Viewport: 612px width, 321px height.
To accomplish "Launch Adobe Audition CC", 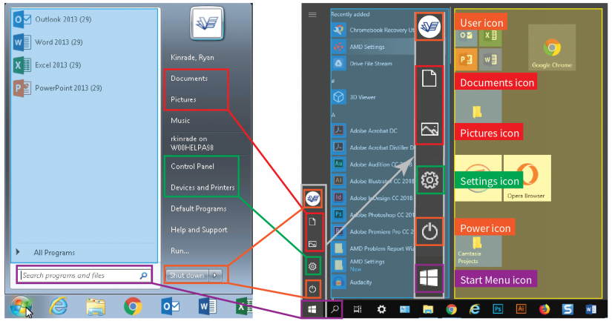I will pos(372,164).
